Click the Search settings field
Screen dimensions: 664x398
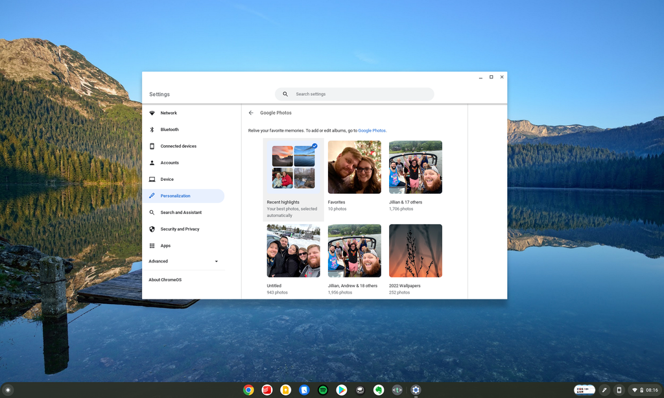click(x=354, y=94)
